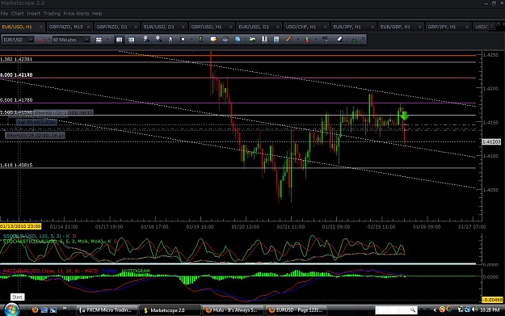Click the first zoom magnifier icon
Image resolution: width=505 pixels, height=316 pixels.
(146, 40)
